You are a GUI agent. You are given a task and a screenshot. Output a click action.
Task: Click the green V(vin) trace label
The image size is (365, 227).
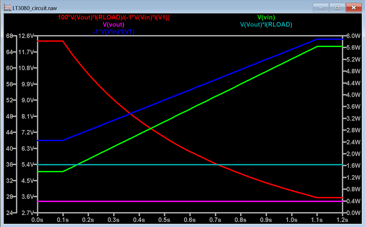click(x=266, y=18)
